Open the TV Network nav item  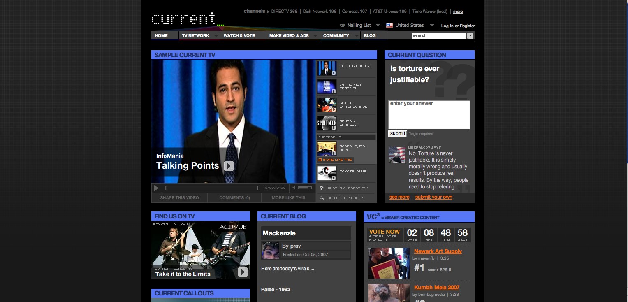pos(196,36)
